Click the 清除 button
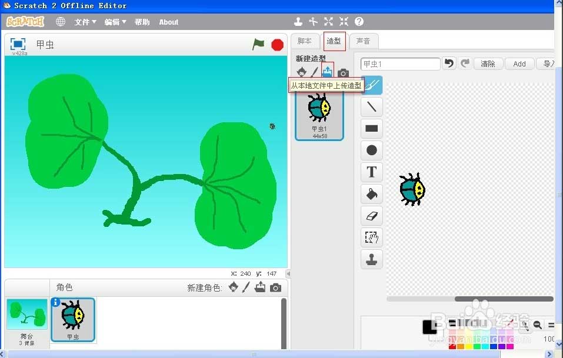 point(488,64)
